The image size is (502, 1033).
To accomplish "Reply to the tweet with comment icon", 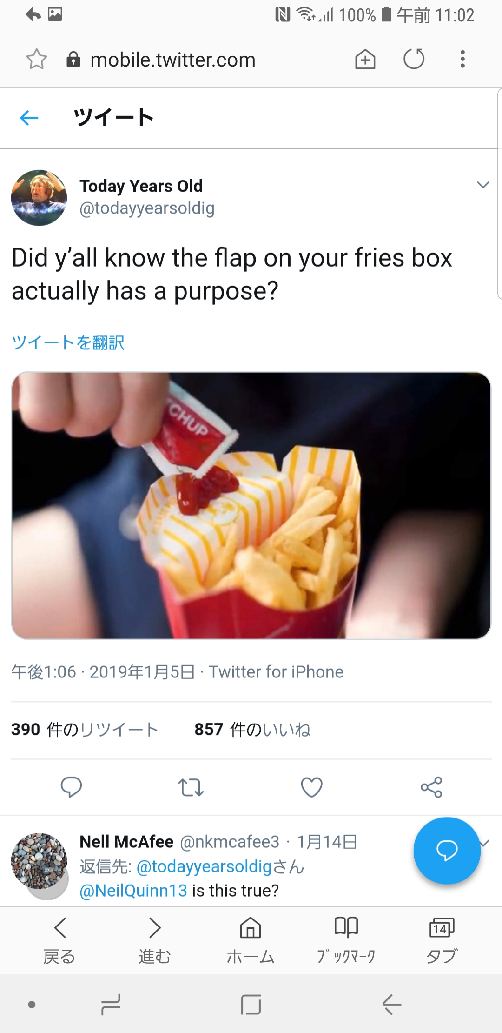I will pyautogui.click(x=71, y=787).
